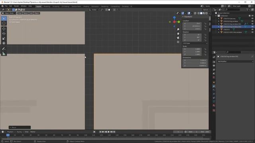Open viewport Object menu
This screenshot has width=255, height=143.
37,13
